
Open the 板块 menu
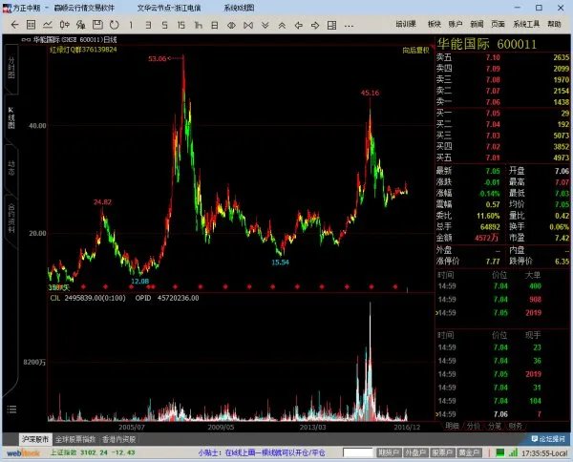[408, 22]
